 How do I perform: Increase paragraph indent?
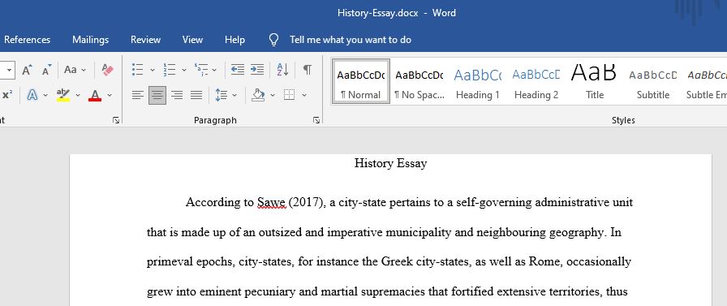(257, 70)
